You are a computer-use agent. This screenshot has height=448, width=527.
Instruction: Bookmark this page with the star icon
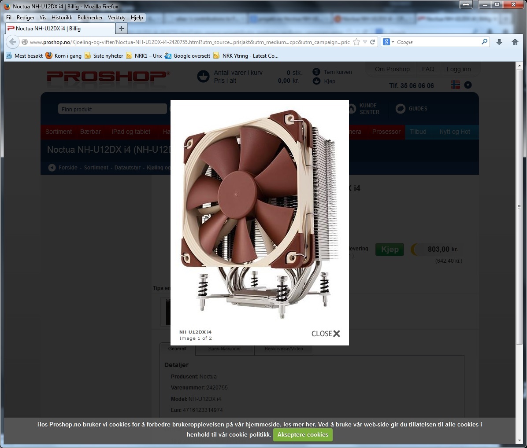point(356,42)
